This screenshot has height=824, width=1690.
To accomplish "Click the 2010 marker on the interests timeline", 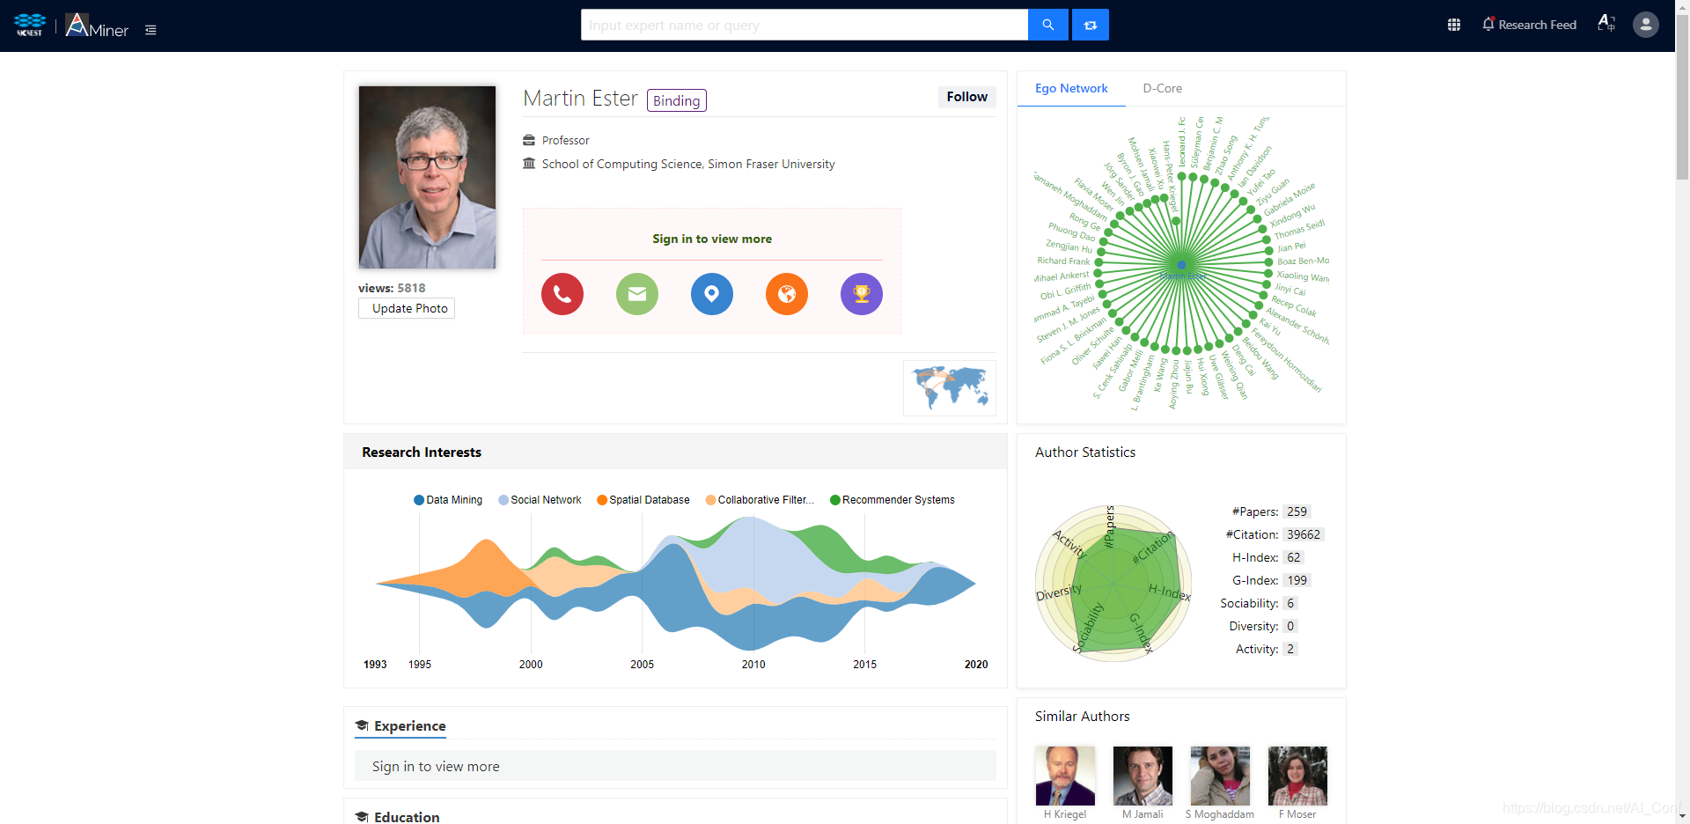I will click(753, 665).
